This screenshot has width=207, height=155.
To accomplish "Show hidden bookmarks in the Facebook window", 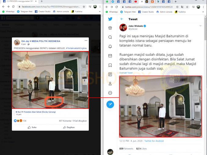I will tap(100, 12).
